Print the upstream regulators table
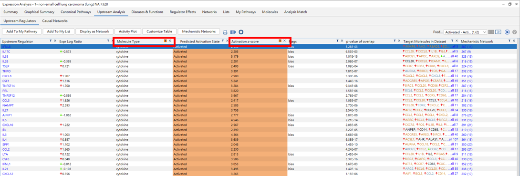The width and height of the screenshot is (520, 176). pos(225,32)
